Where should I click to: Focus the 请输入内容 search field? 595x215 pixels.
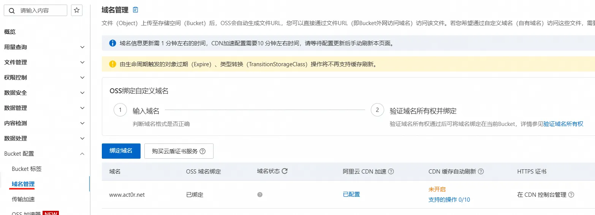point(36,10)
